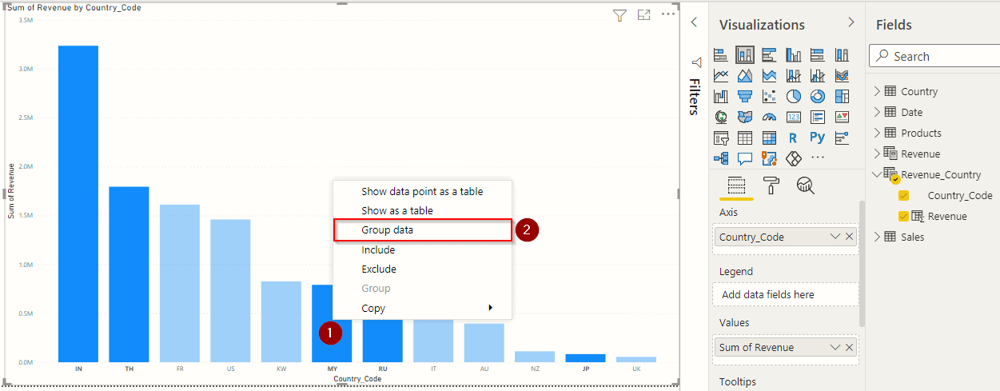
Task: Select the KPI visual
Action: coord(841,117)
